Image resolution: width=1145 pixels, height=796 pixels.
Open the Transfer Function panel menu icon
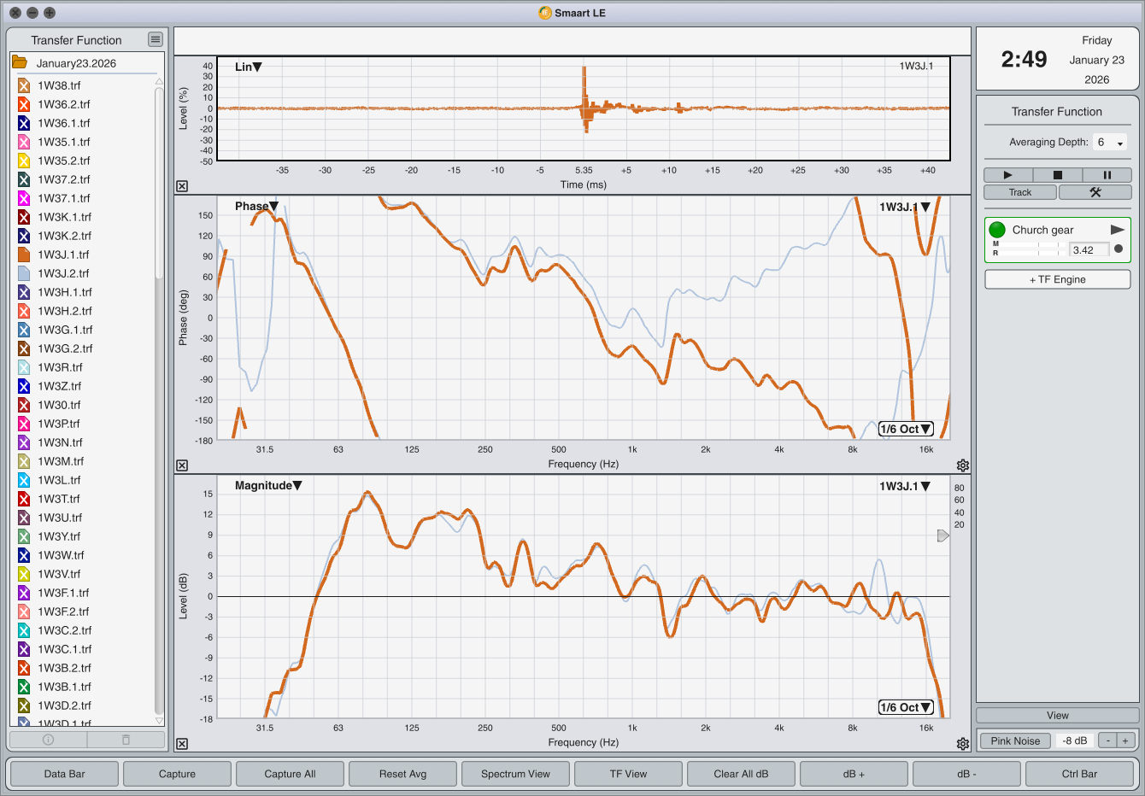tap(155, 39)
